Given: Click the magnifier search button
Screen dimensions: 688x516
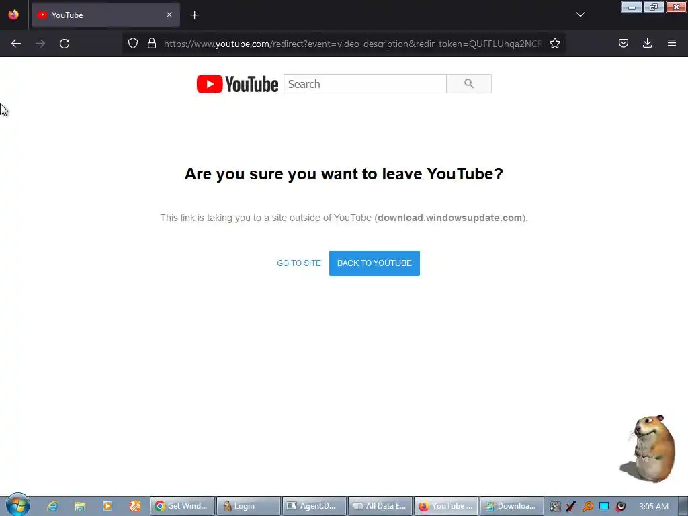Looking at the screenshot, I should (x=469, y=84).
